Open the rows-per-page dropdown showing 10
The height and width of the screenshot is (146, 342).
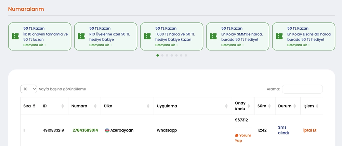click(29, 89)
